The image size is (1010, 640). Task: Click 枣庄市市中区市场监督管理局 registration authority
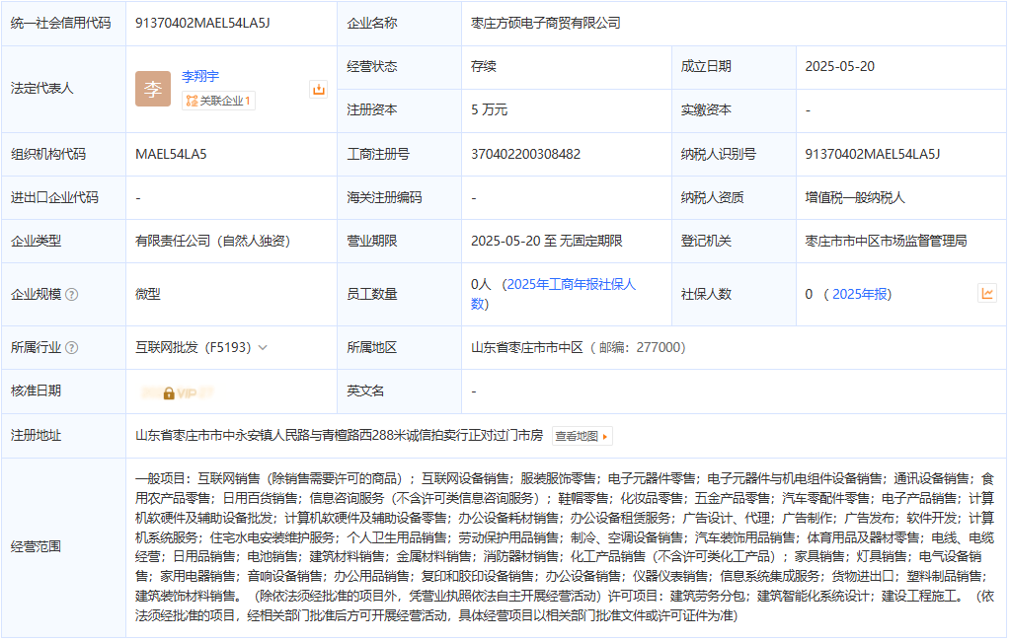(x=886, y=242)
